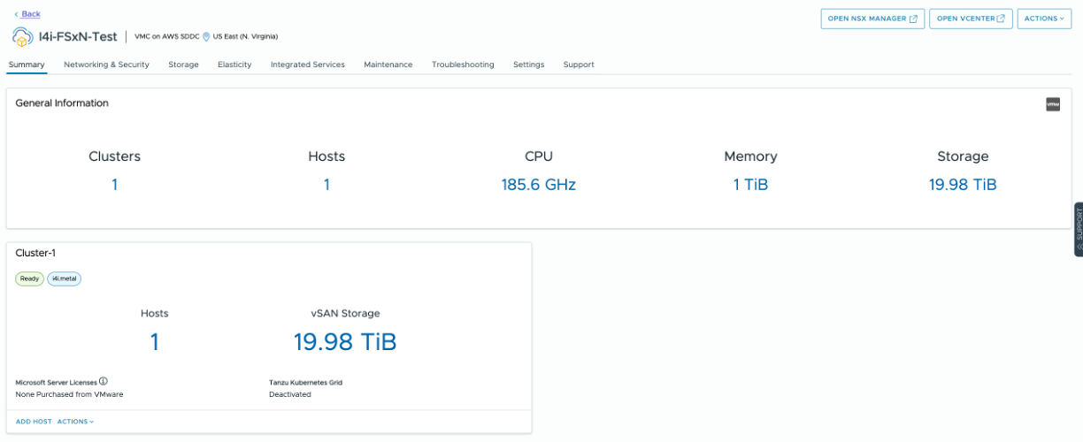Expand the top-right Actions dropdown
The height and width of the screenshot is (442, 1083).
coord(1044,19)
